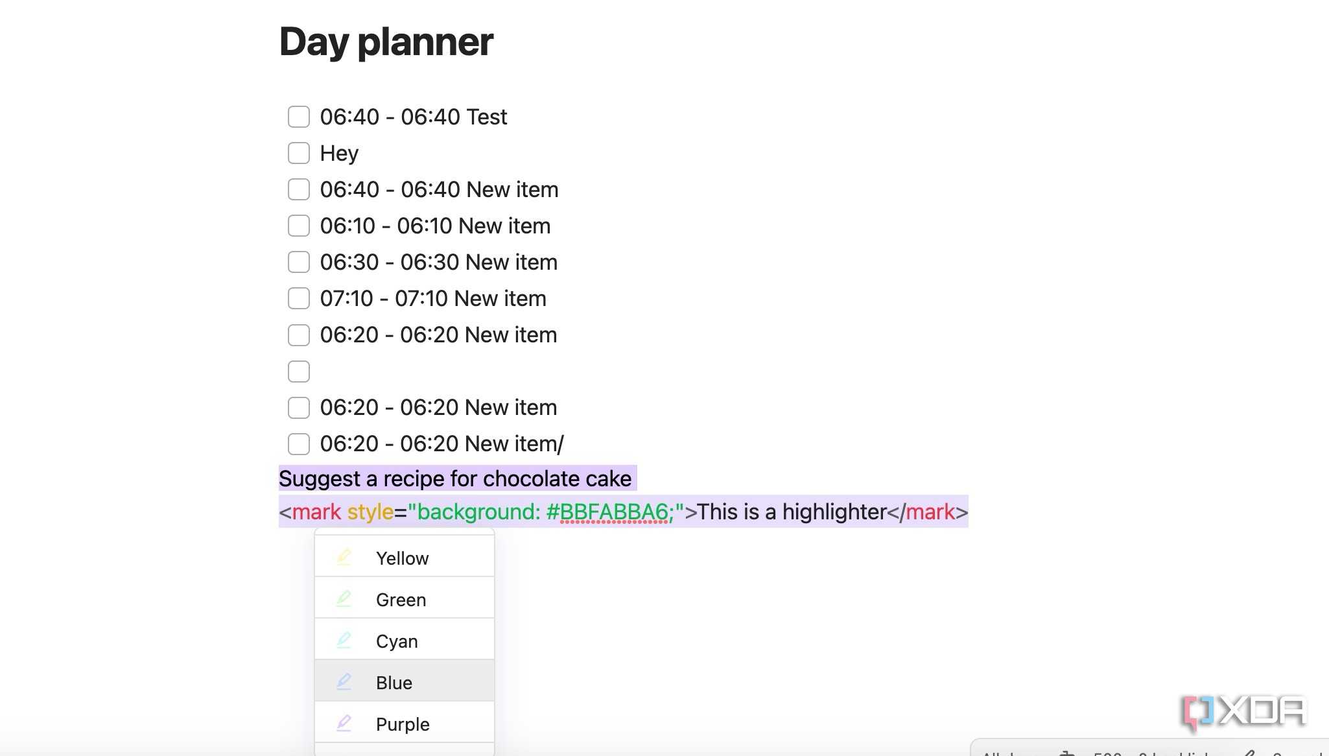Click the 'Suggest a recipe for chocolate cake' line
This screenshot has width=1329, height=756.
(x=455, y=478)
